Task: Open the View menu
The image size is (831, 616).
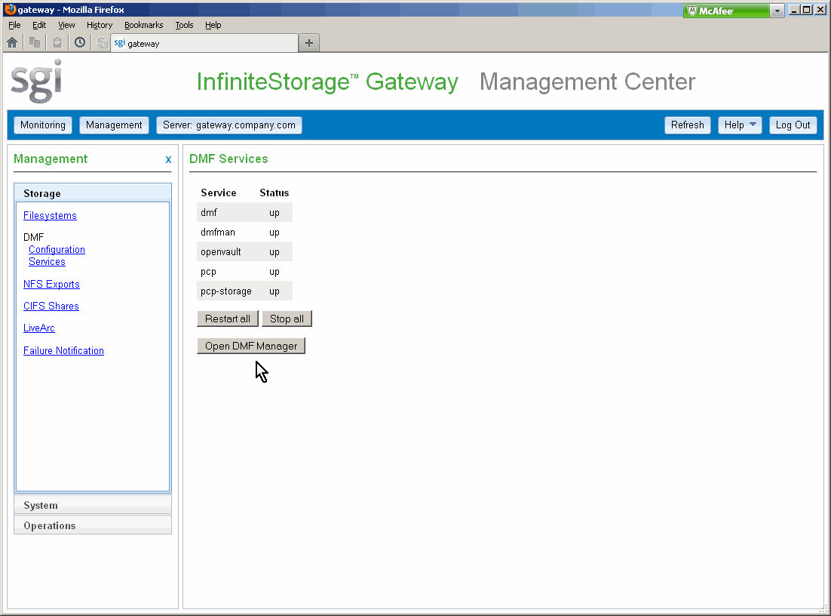Action: click(x=66, y=25)
